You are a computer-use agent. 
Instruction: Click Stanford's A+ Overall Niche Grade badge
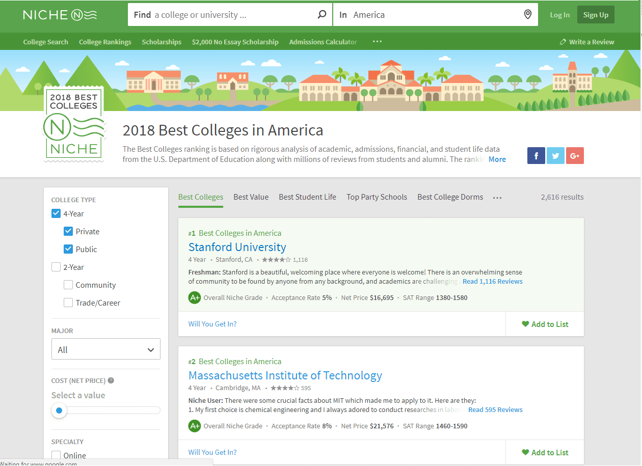[195, 297]
